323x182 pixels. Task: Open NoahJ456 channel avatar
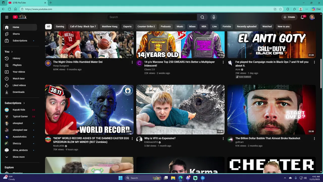point(48,140)
